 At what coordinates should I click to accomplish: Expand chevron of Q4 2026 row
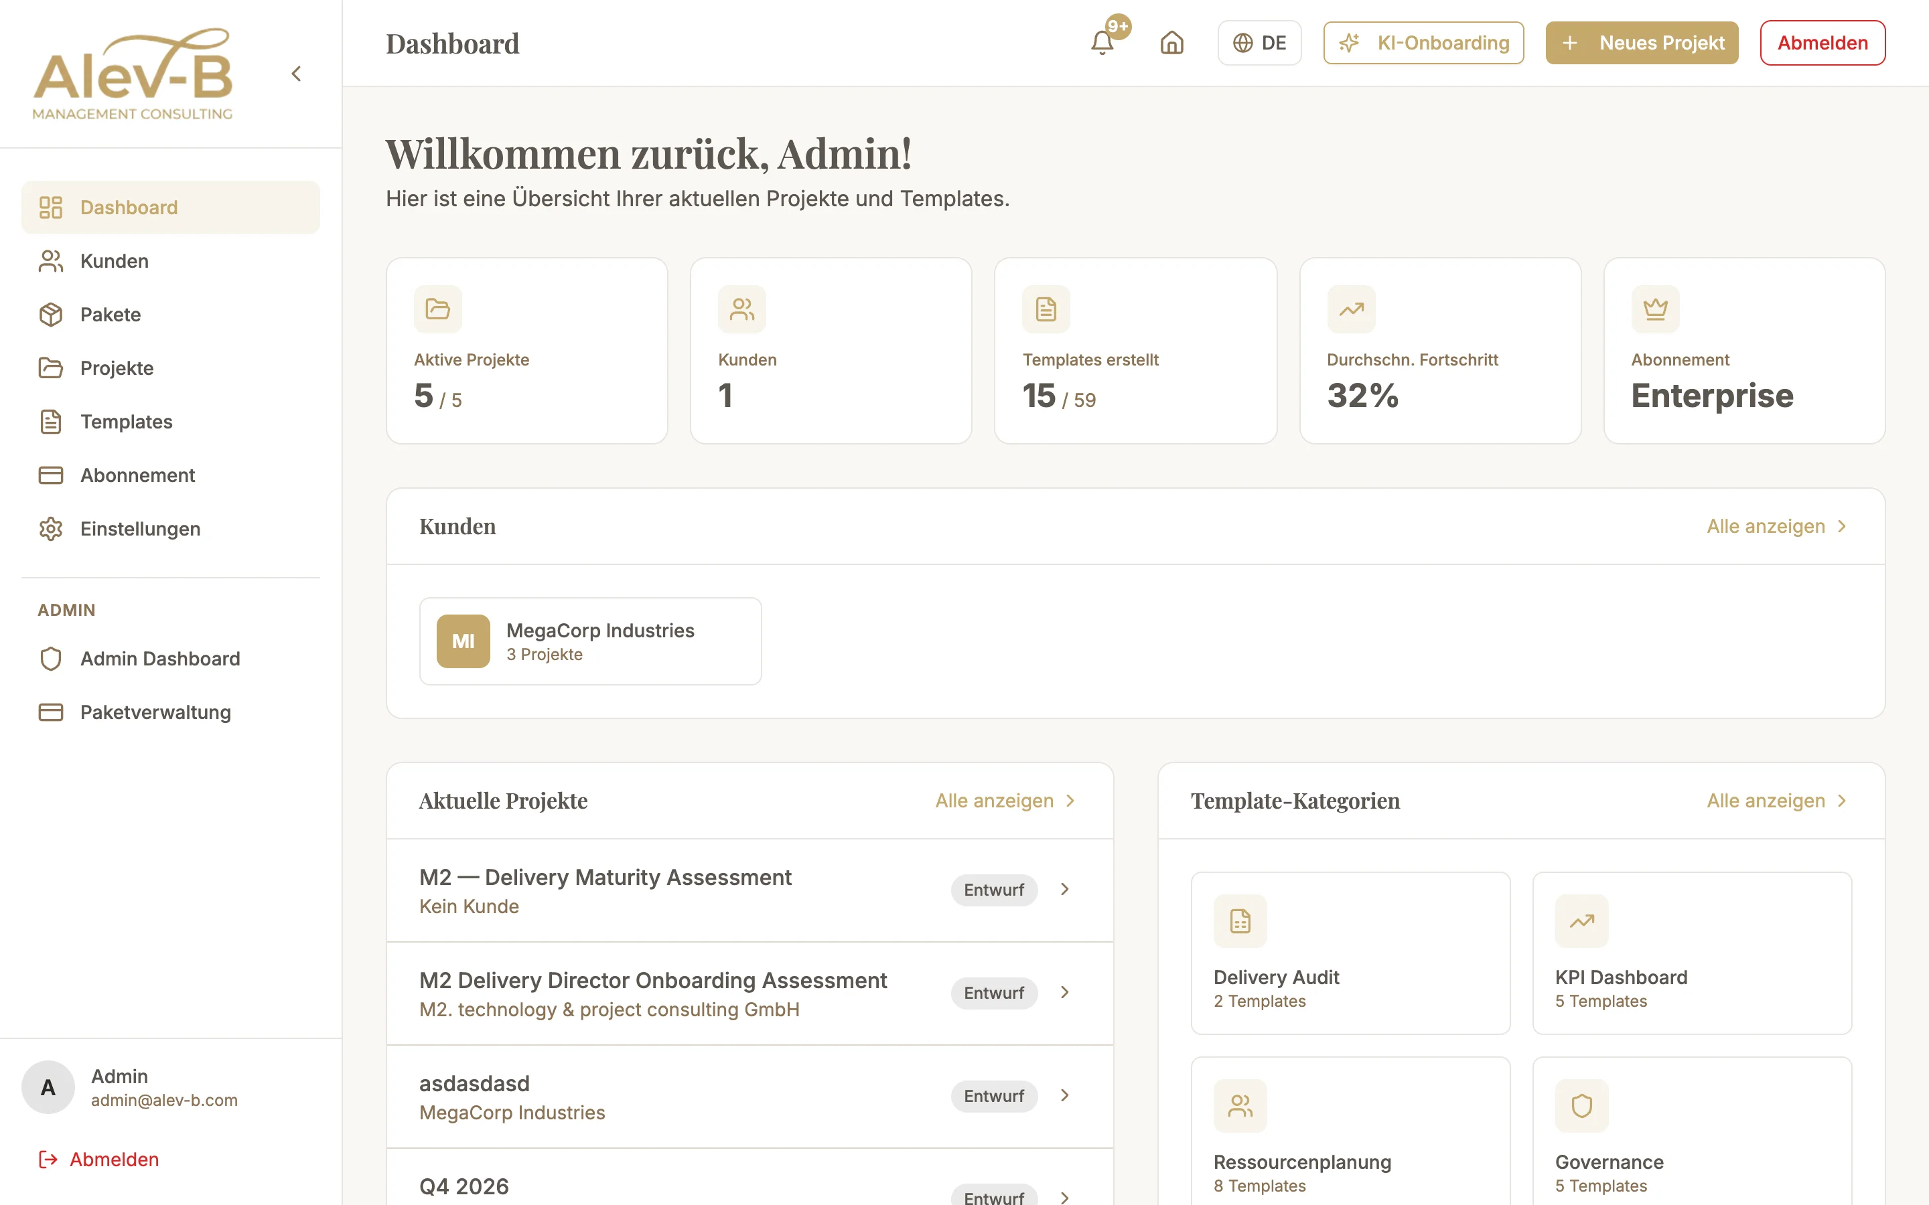(1065, 1197)
